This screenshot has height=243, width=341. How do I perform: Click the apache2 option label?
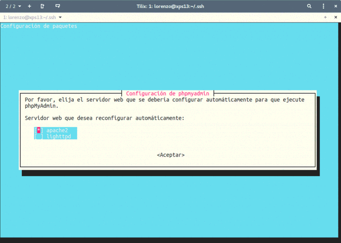click(x=57, y=130)
